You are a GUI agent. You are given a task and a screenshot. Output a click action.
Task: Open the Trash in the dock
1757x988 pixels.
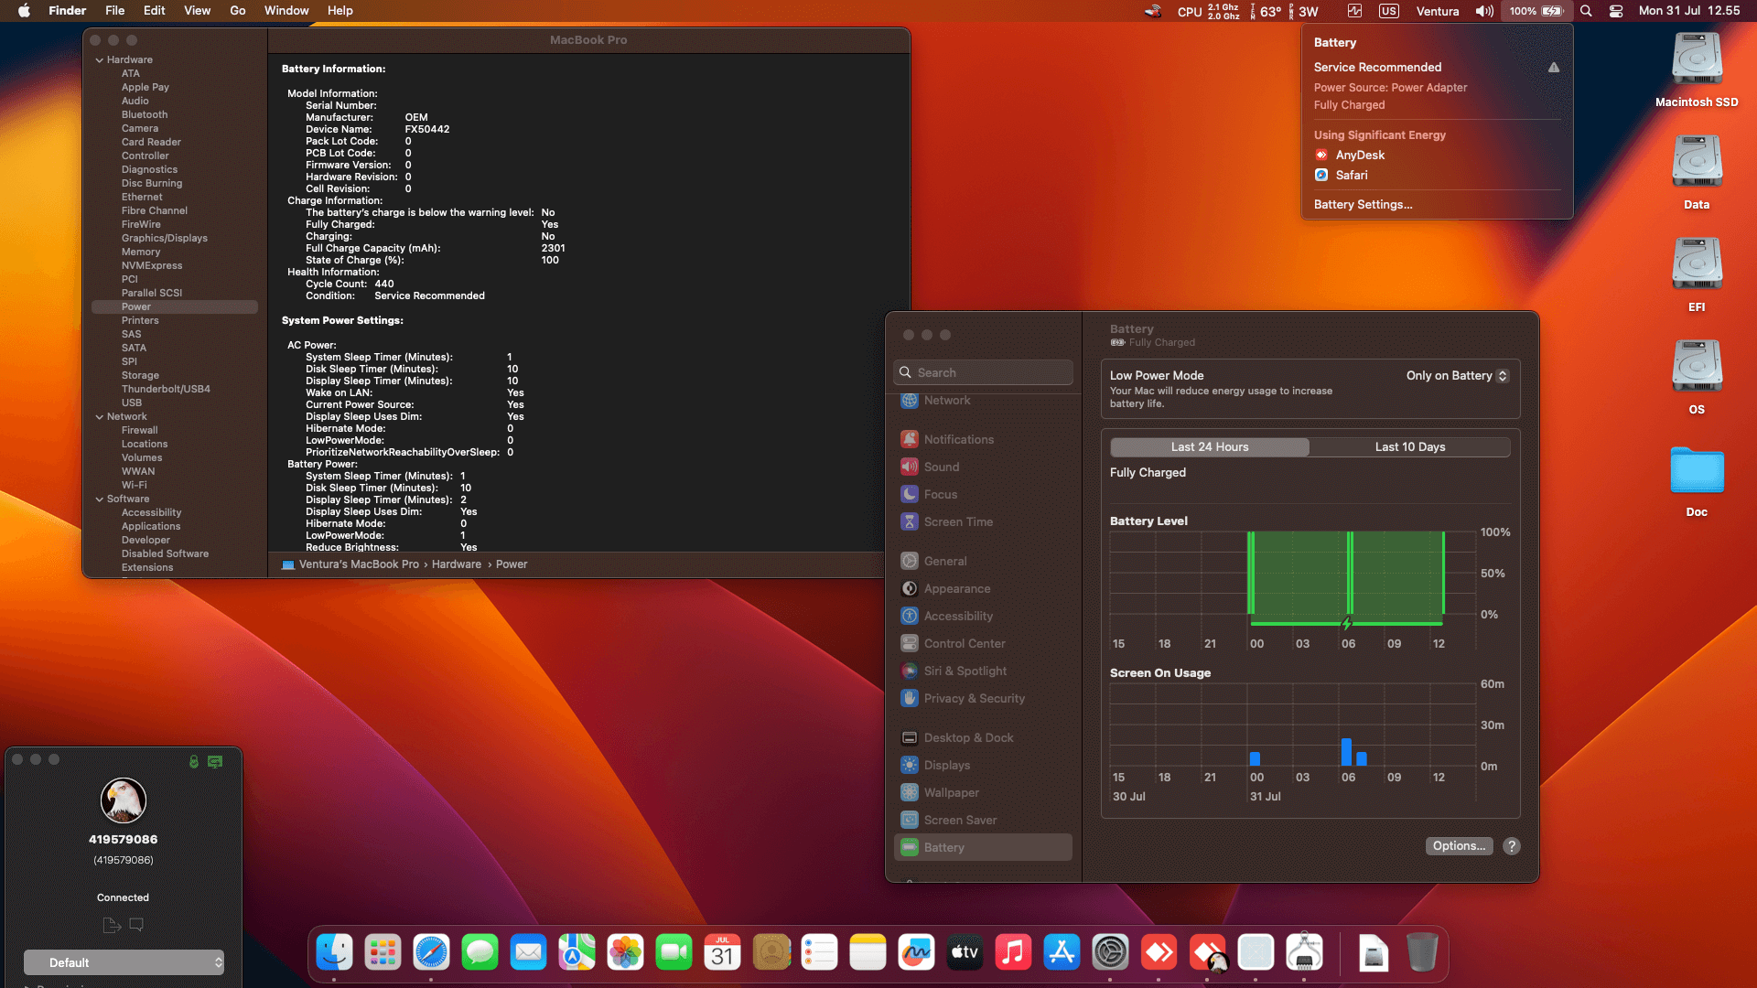point(1421,953)
